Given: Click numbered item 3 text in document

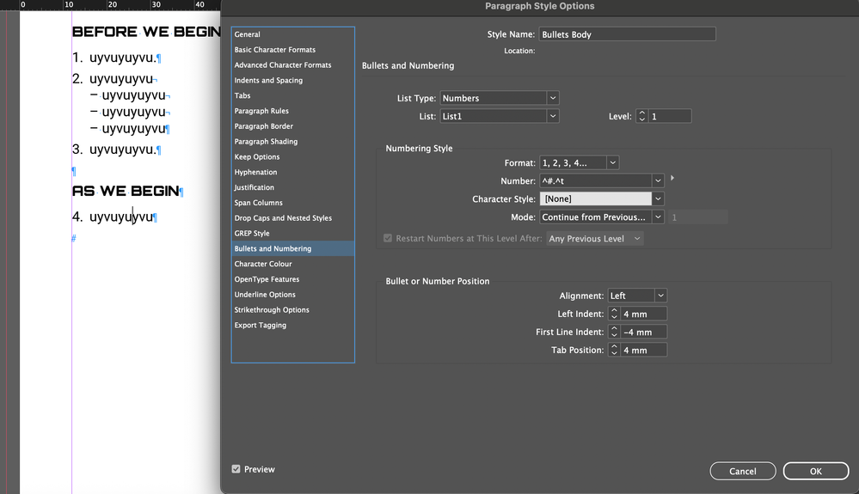Looking at the screenshot, I should click(x=123, y=149).
